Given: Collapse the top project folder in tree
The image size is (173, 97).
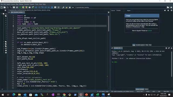Looking at the screenshot, I should point(1,14).
